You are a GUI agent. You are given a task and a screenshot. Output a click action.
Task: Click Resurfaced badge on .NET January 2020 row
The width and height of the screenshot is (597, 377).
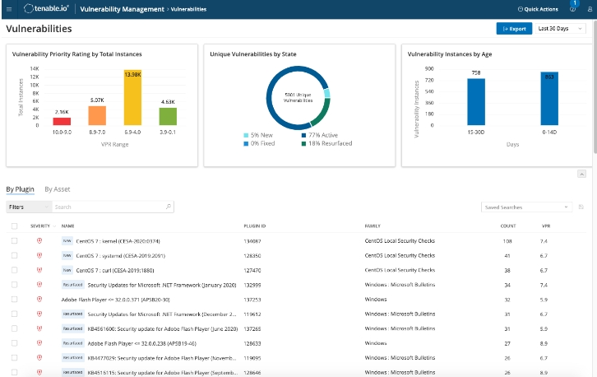click(x=72, y=285)
